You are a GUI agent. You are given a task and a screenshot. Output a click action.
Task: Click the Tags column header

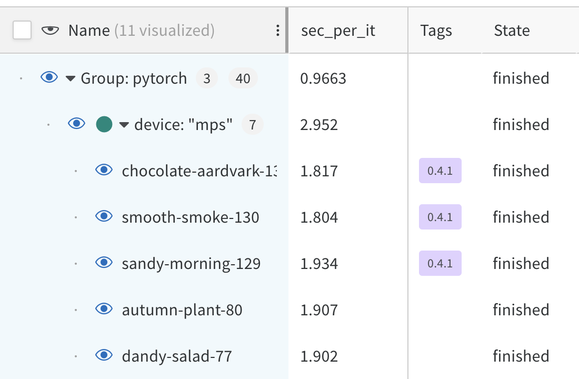click(436, 31)
